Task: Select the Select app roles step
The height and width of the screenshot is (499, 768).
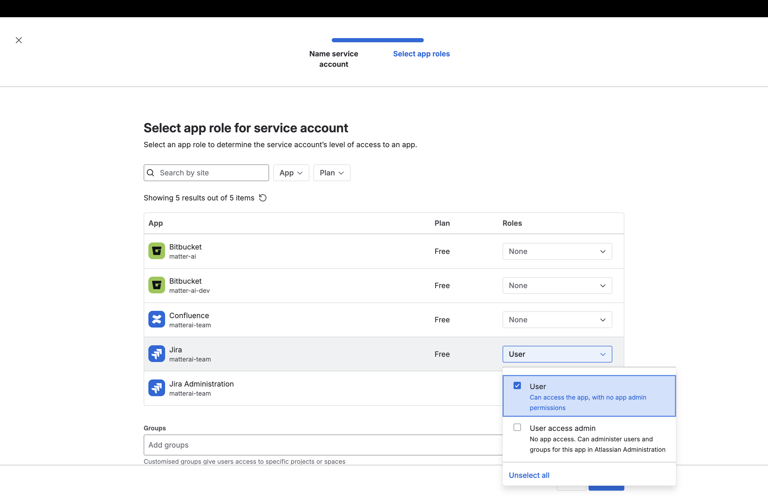Action: click(x=421, y=54)
